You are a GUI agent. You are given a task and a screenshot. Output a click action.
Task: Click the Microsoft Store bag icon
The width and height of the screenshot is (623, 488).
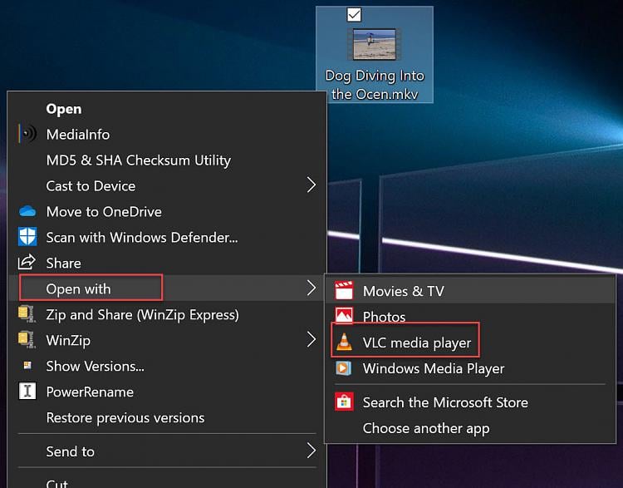(x=344, y=402)
